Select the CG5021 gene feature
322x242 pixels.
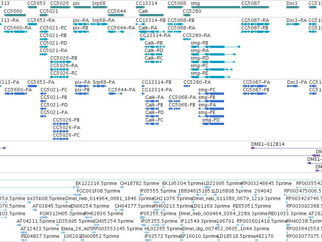(x=44, y=15)
